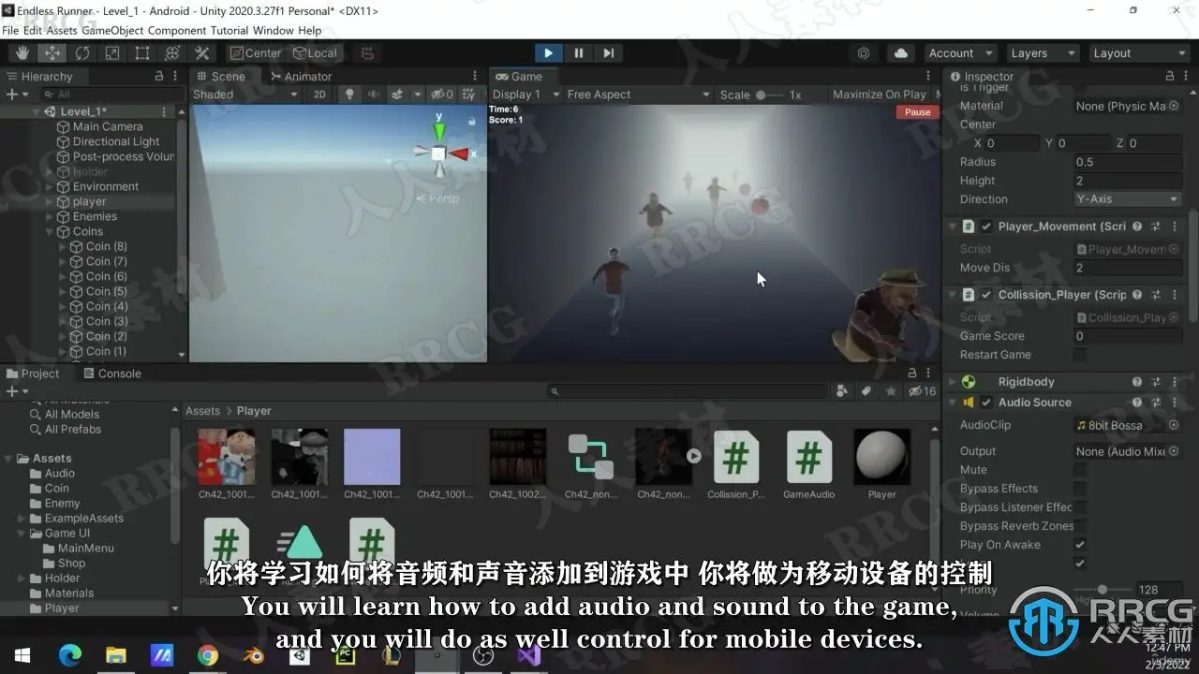Viewport: 1199px width, 674px height.
Task: Open the Rigidbody preset selector icon
Action: click(1156, 382)
